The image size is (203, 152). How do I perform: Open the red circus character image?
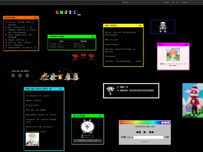[x=192, y=100]
